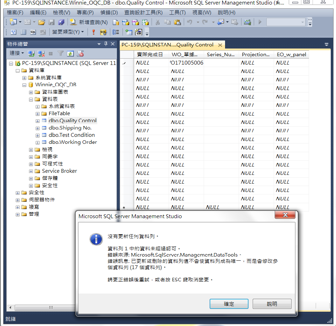Close the 物件總管 panel
The height and width of the screenshot is (326, 336).
(x=113, y=44)
